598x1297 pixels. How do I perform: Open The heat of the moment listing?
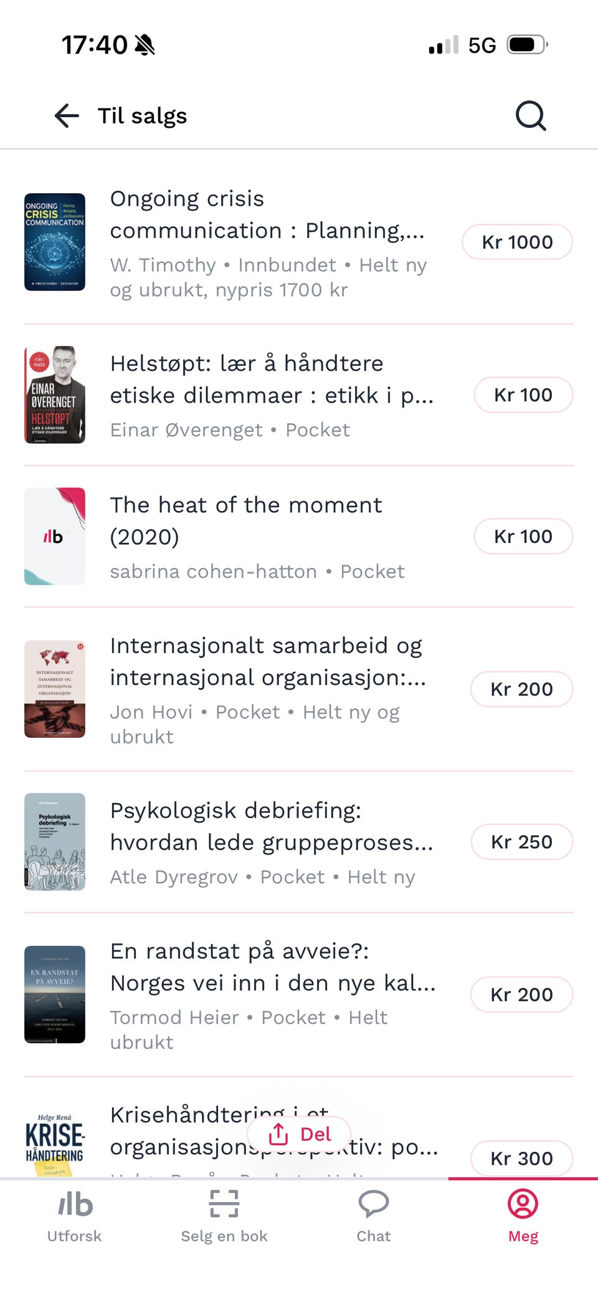click(x=246, y=520)
